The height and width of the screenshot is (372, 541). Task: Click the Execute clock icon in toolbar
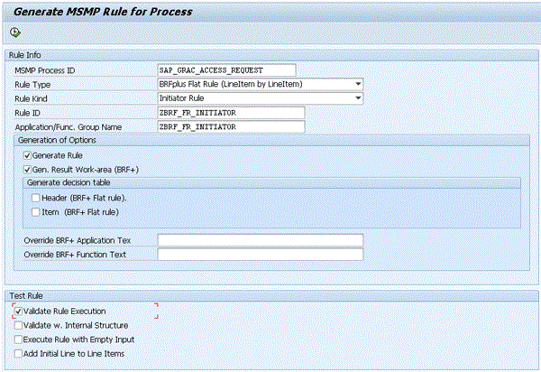point(14,33)
